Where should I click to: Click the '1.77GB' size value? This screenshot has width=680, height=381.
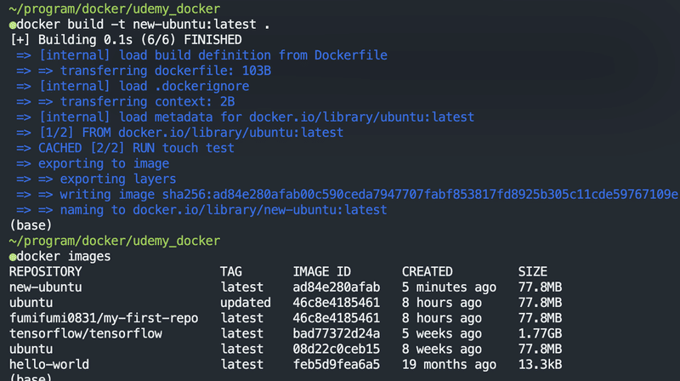pos(540,333)
